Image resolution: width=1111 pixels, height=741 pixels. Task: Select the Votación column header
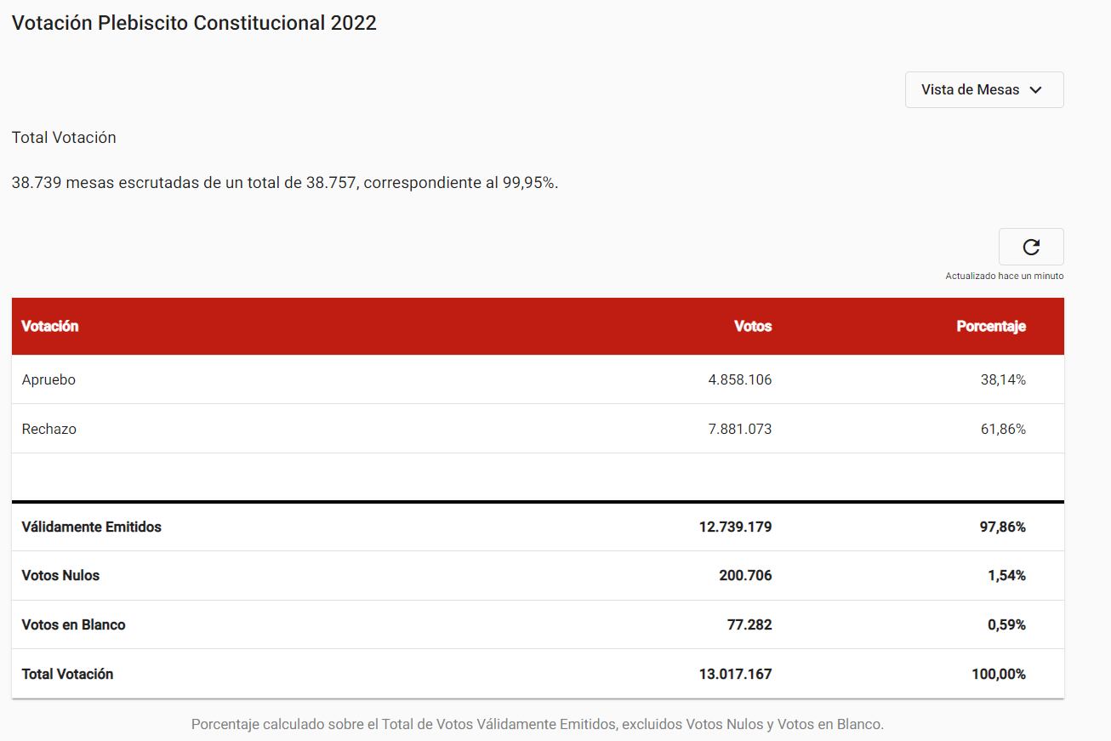click(49, 326)
